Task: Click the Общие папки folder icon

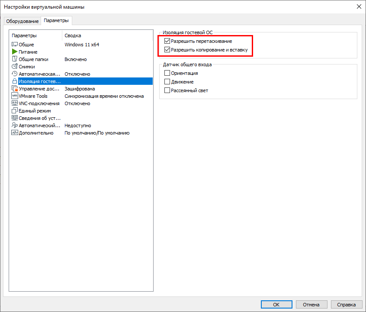Action: point(14,59)
